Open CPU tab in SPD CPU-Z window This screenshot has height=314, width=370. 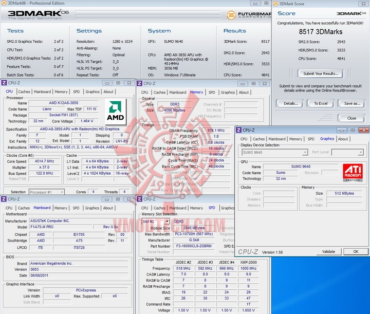[x=144, y=208]
